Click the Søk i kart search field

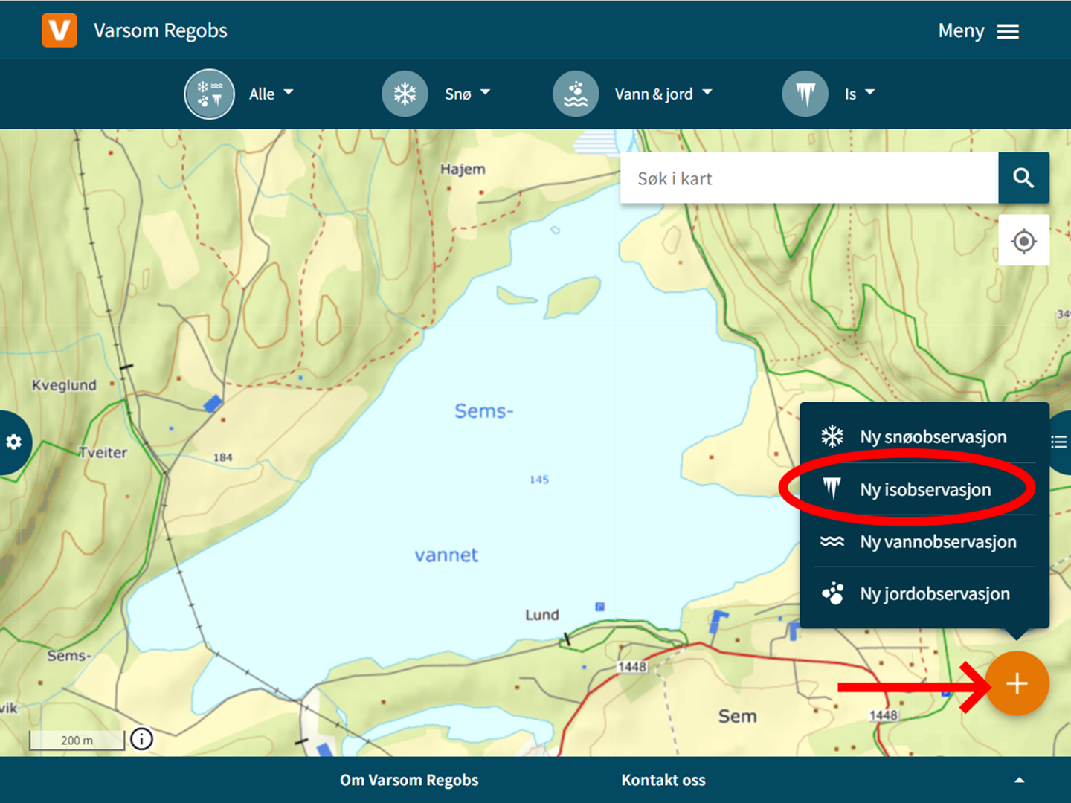click(x=809, y=178)
